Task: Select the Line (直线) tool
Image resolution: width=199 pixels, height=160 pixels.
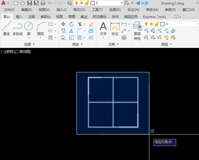Action: [6, 29]
